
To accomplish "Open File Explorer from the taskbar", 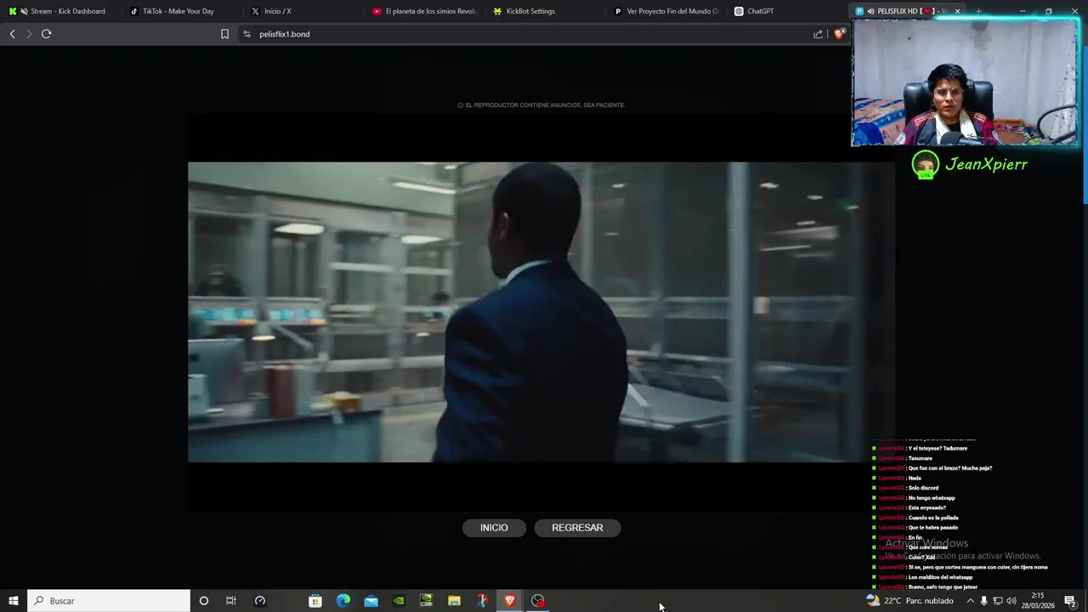I will coord(454,601).
